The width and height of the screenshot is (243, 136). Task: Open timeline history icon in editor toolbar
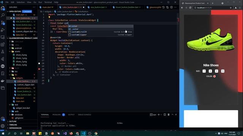point(163,7)
